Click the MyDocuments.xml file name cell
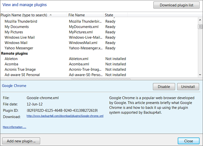203x146 pixels. (84, 27)
